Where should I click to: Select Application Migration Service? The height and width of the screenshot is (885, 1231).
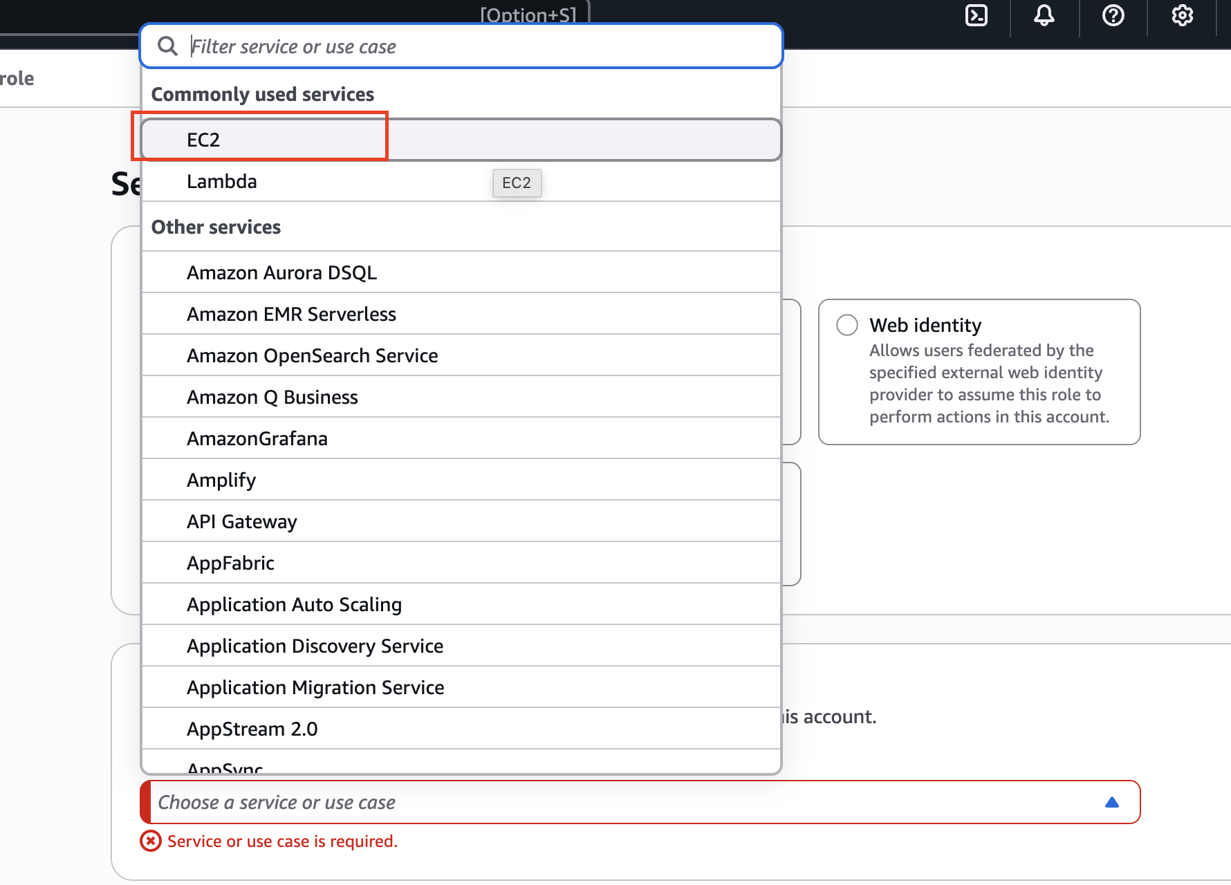(461, 687)
